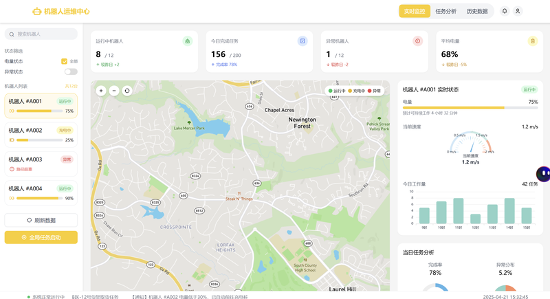
Task: Open notifications bell icon
Action: (505, 11)
